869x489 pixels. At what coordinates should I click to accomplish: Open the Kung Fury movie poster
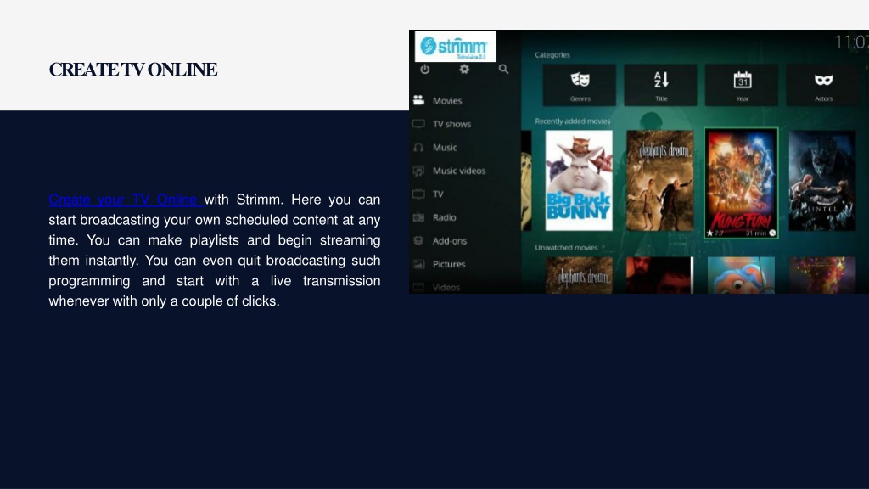(x=741, y=183)
